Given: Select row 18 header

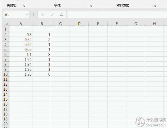Looking at the screenshot, I should 6,114.
